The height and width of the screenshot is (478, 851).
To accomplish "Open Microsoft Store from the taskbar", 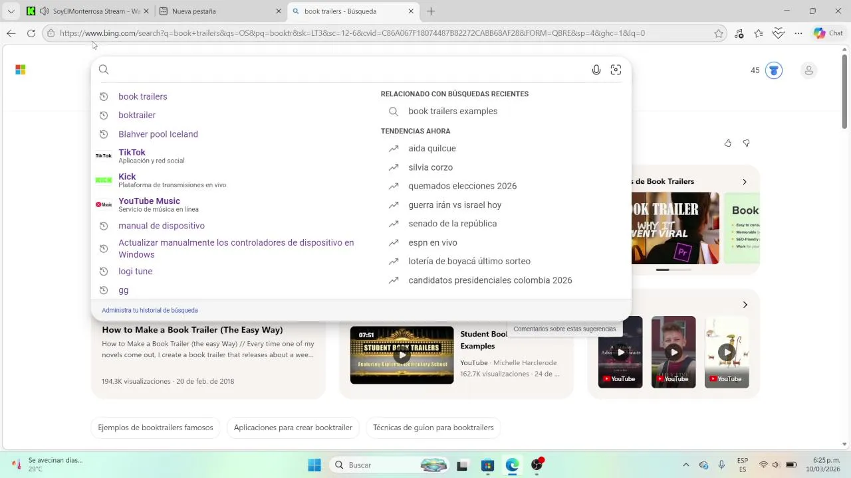I will point(487,465).
